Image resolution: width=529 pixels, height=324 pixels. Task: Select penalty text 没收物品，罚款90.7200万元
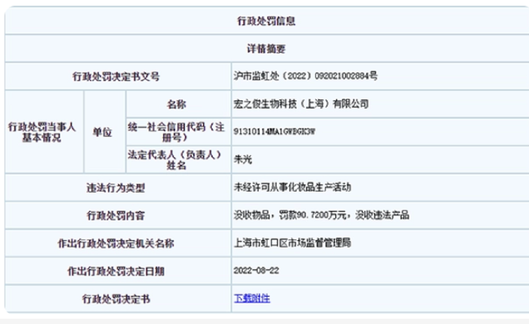290,215
